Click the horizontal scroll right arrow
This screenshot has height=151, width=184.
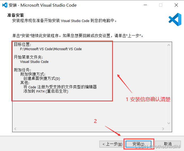[163, 129]
